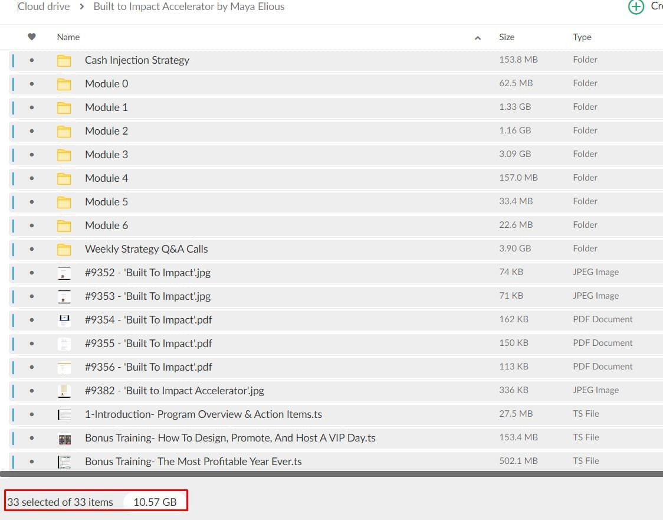Toggle favorite dot for Module 1

point(32,107)
